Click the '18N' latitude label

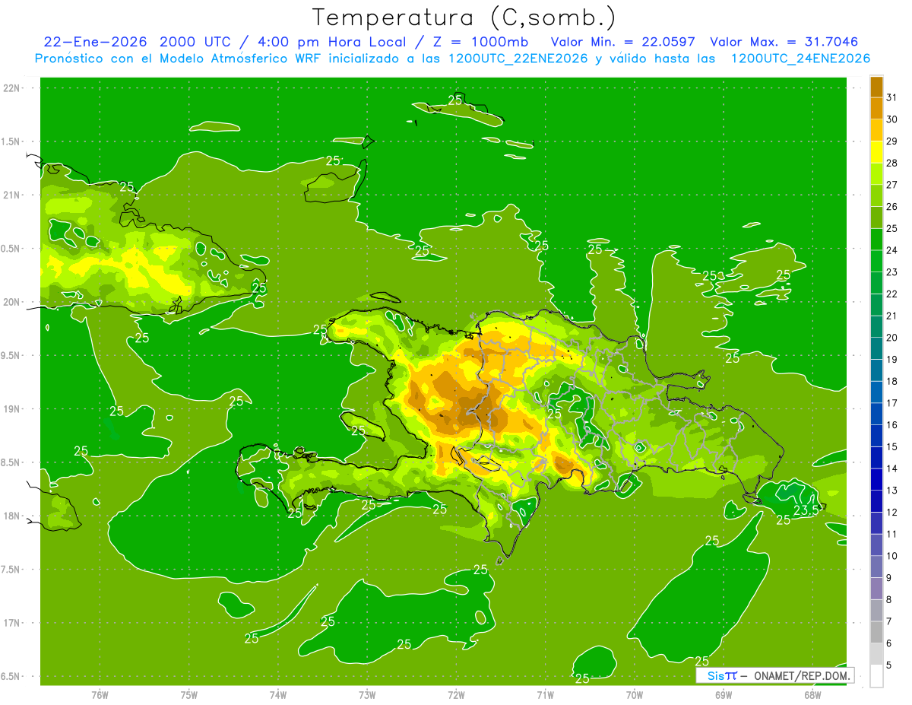click(11, 516)
